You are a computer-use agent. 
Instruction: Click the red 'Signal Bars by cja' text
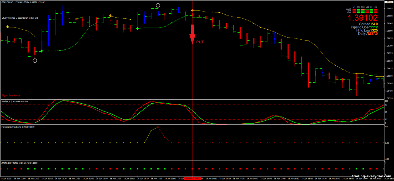pos(11,95)
